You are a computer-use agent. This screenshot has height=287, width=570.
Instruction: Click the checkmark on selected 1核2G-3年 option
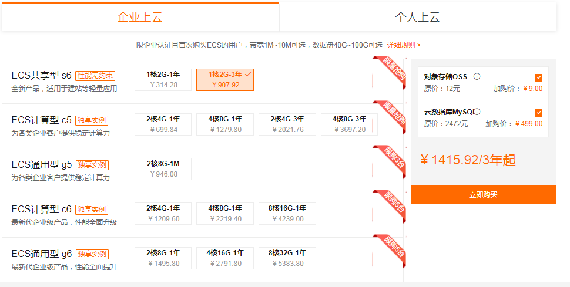coord(248,75)
